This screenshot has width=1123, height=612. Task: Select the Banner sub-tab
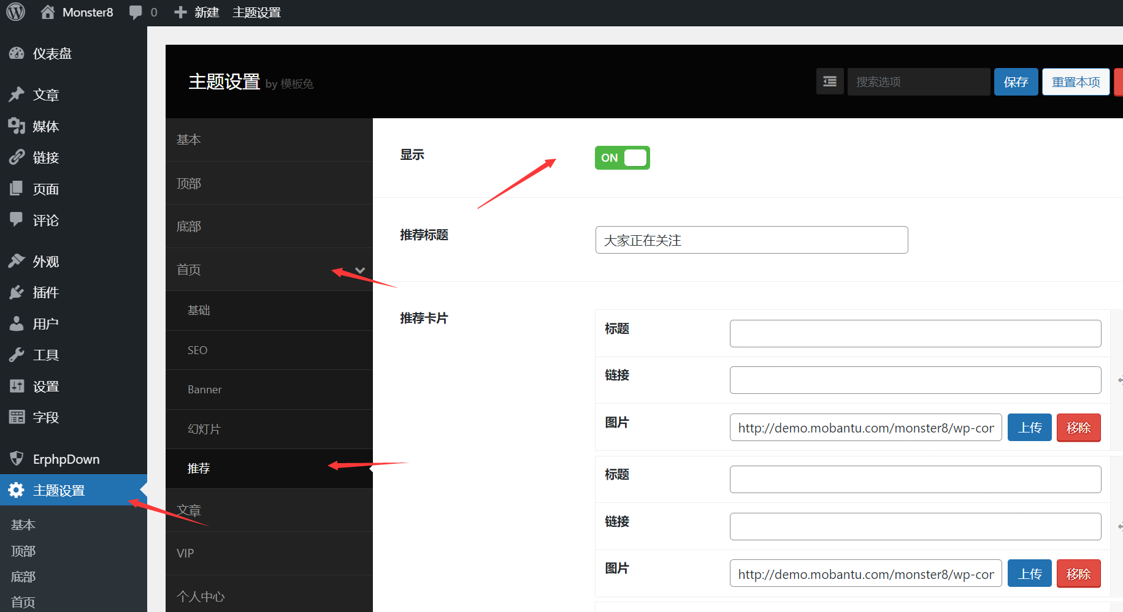(x=205, y=390)
